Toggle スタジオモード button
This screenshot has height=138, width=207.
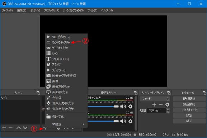click(x=189, y=110)
